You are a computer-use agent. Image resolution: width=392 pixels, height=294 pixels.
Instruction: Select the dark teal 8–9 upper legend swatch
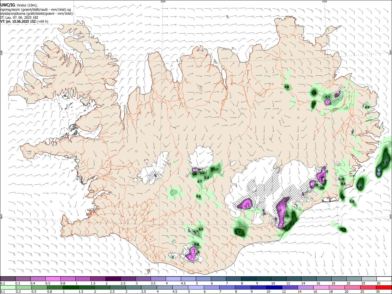[248, 279]
